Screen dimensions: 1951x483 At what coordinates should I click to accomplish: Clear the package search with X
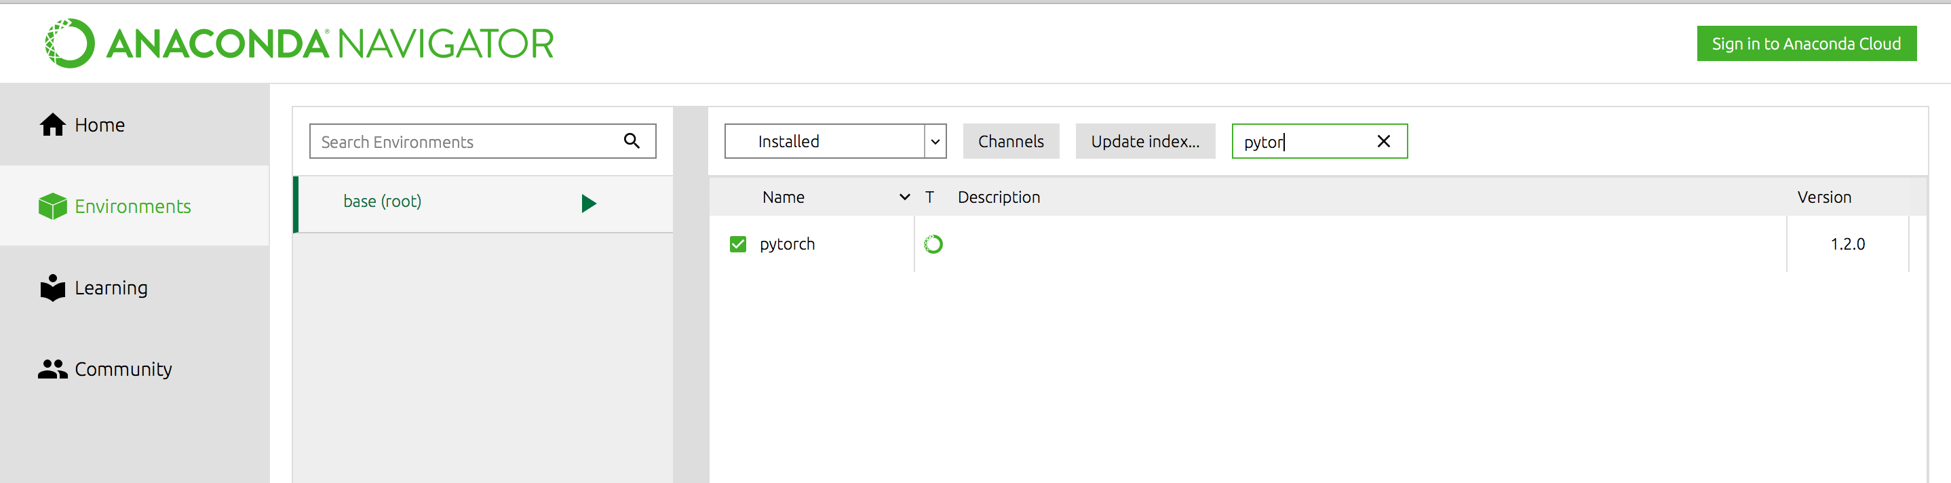(x=1383, y=142)
